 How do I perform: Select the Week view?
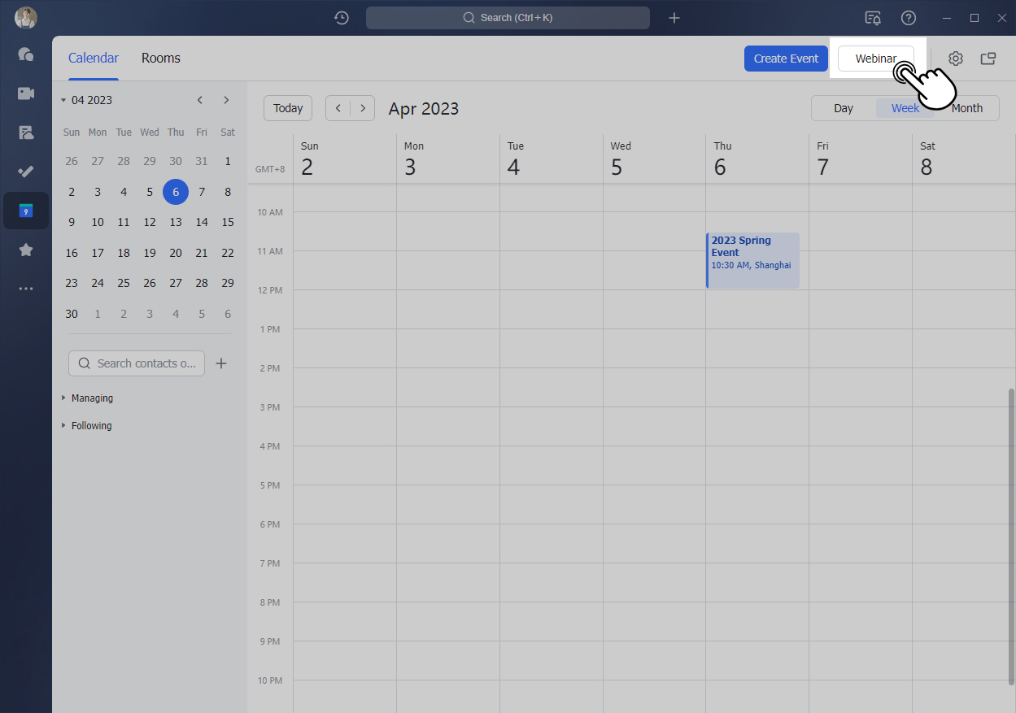[905, 108]
